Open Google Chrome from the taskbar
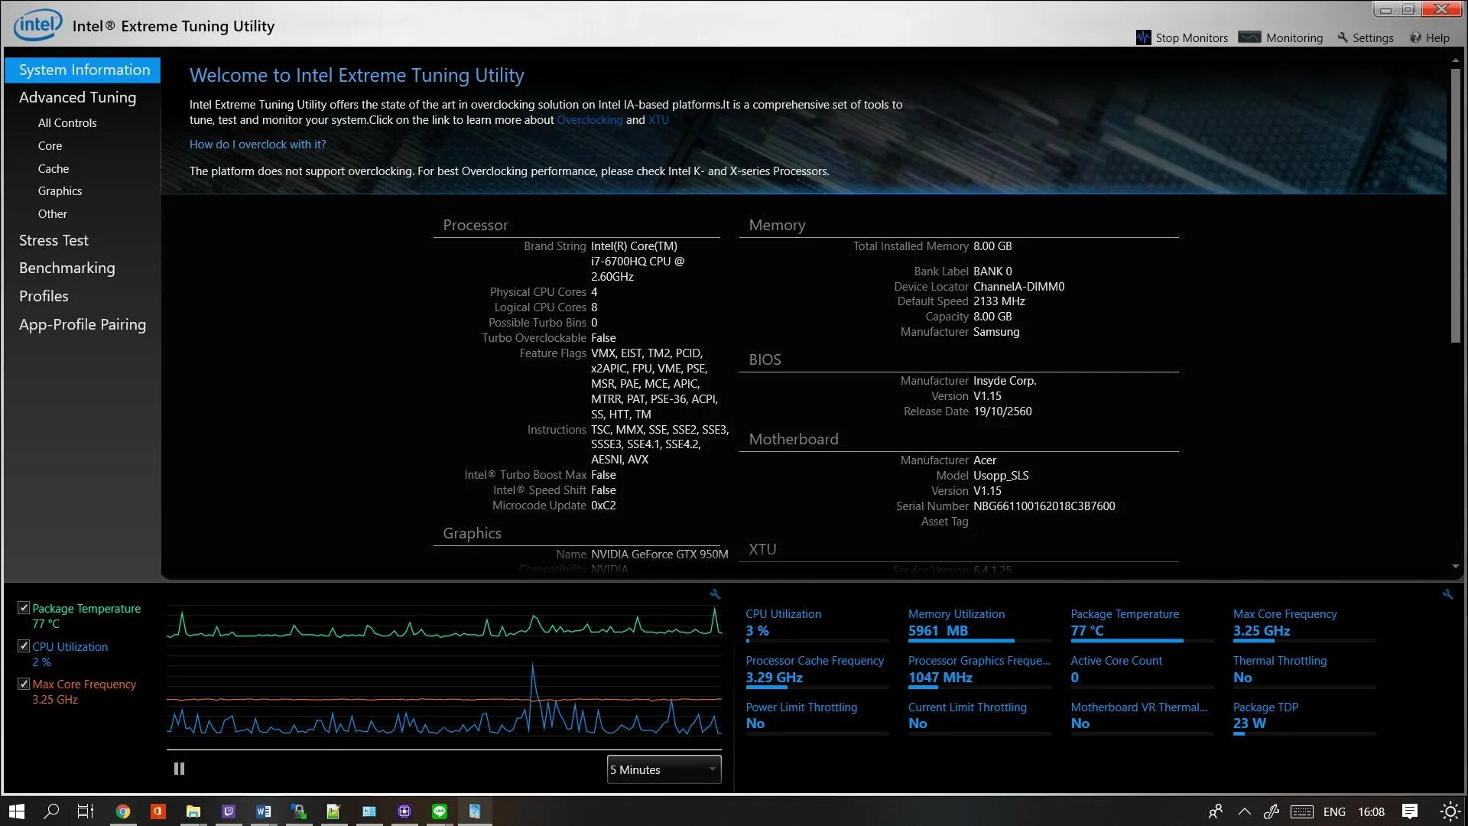1468x826 pixels. click(x=122, y=811)
